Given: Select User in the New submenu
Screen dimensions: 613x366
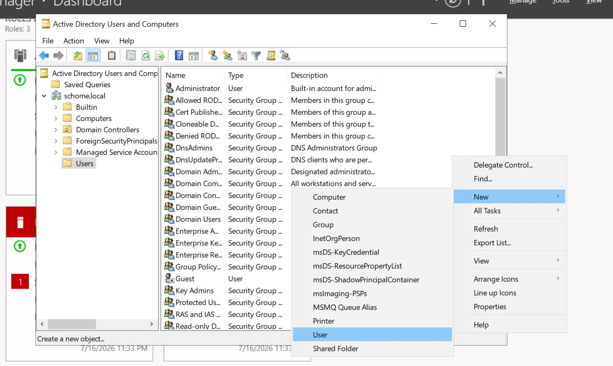Looking at the screenshot, I should click(372, 335).
